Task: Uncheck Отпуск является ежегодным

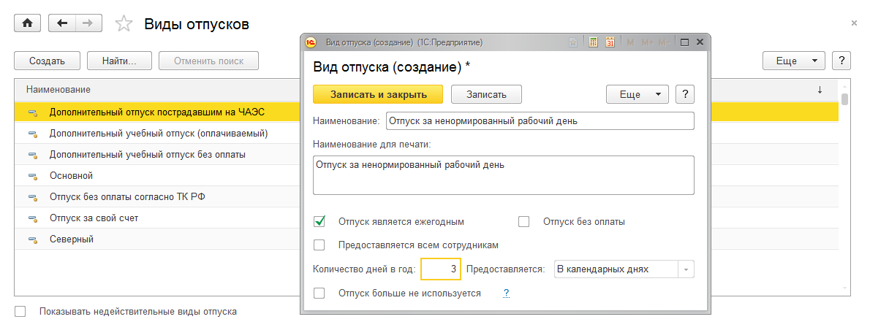Action: (319, 222)
